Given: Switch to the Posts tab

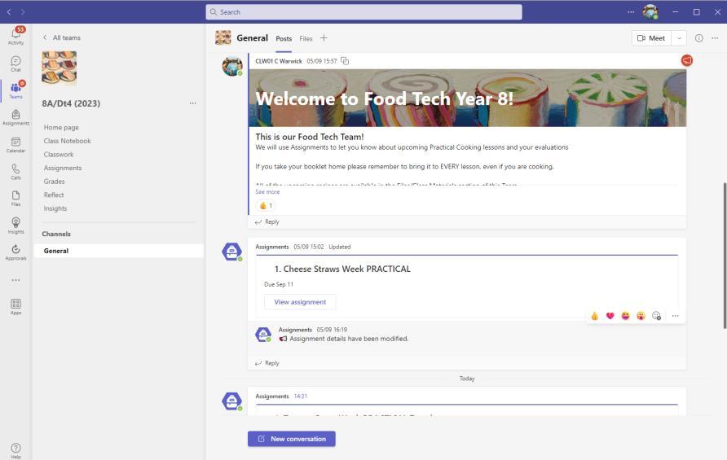Looking at the screenshot, I should 284,38.
